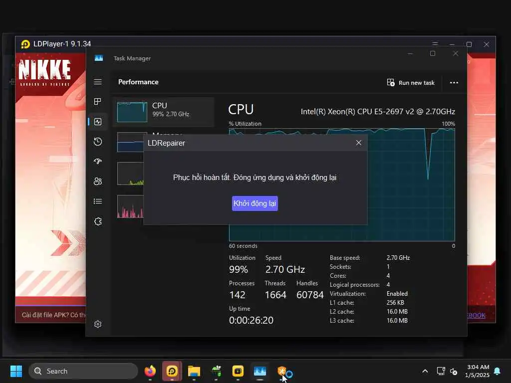
Task: Click the Virtualization Enabled value
Action: (x=397, y=293)
